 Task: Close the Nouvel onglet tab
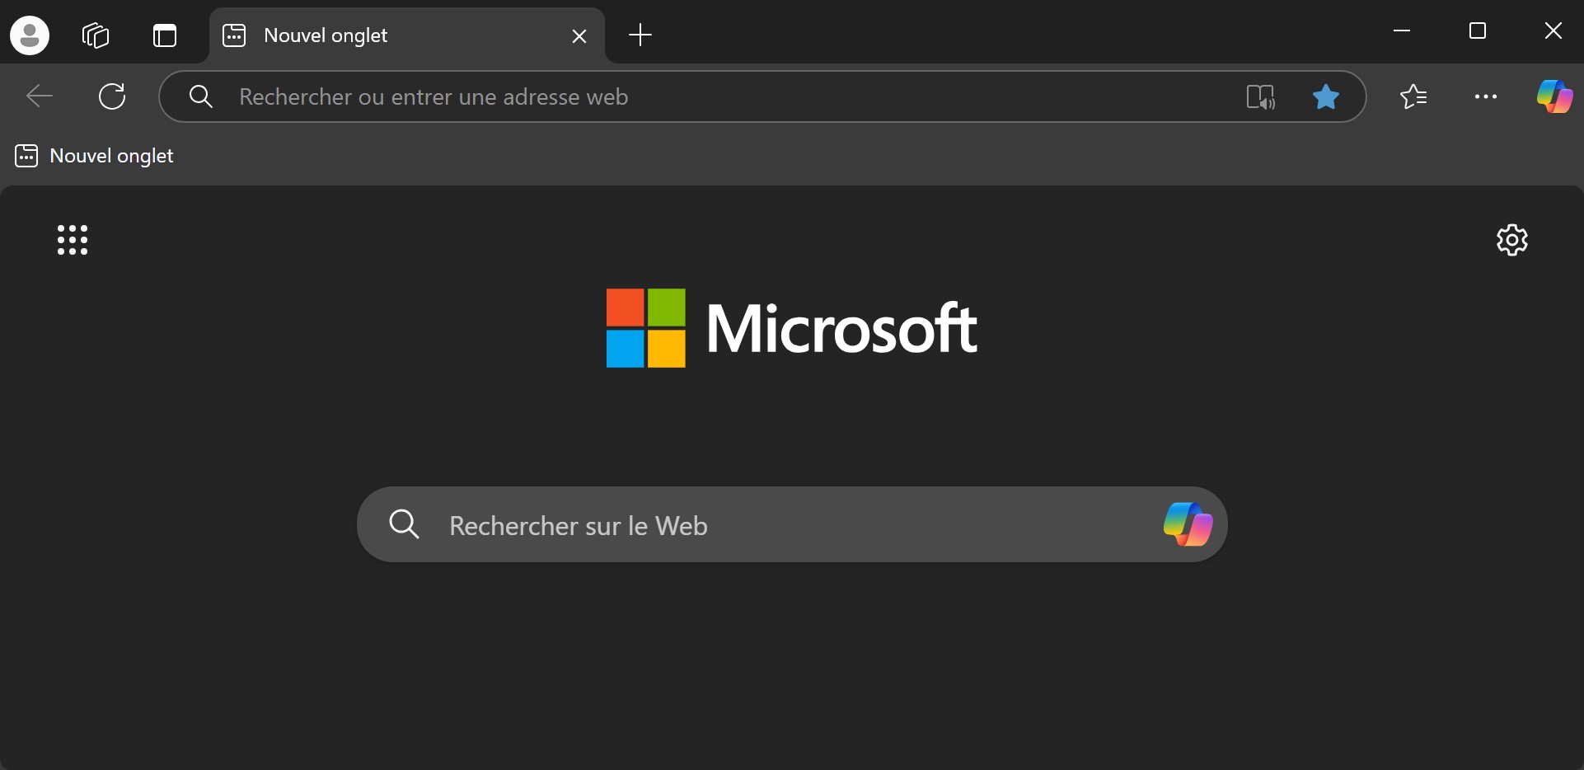click(x=579, y=36)
